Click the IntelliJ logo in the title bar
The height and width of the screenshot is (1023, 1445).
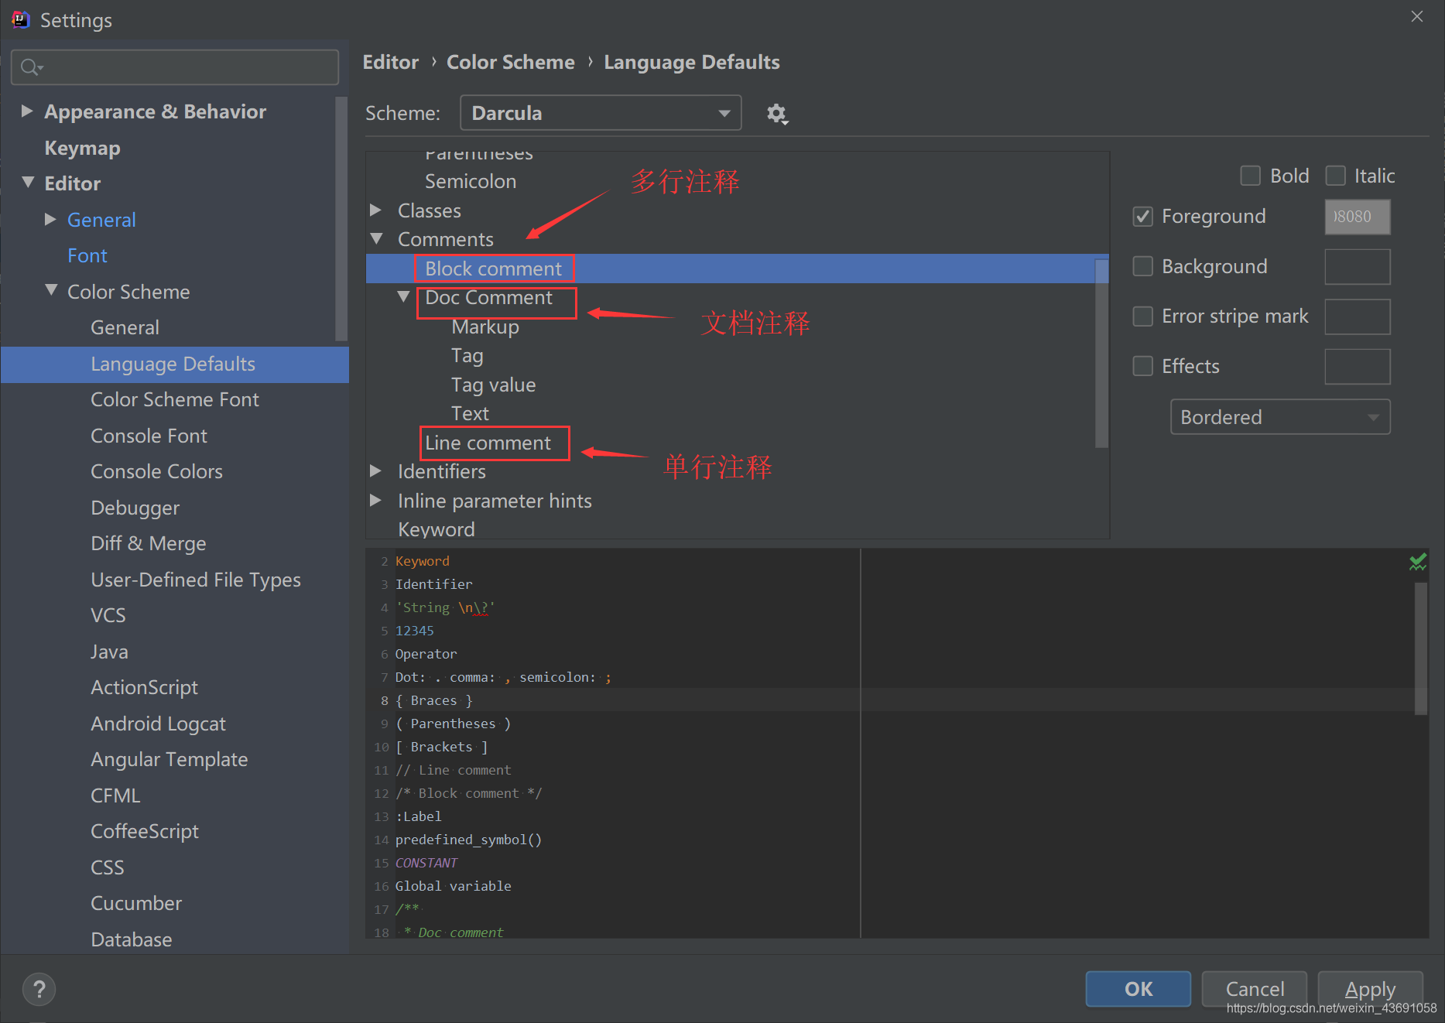click(21, 19)
